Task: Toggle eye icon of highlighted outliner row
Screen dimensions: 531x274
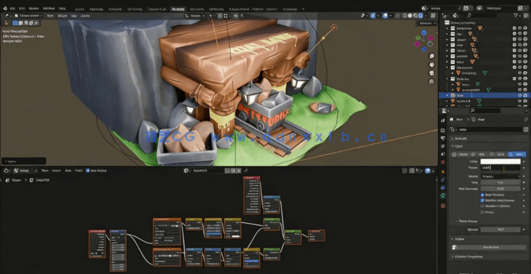Action: pos(520,95)
